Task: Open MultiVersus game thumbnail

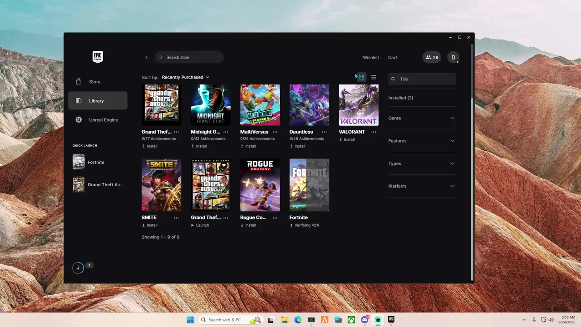Action: click(x=260, y=105)
